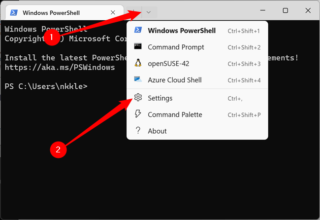The image size is (320, 220).
Task: Click the Settings gear icon
Action: click(138, 98)
